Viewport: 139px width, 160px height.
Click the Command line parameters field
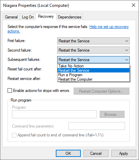[x=97, y=126]
